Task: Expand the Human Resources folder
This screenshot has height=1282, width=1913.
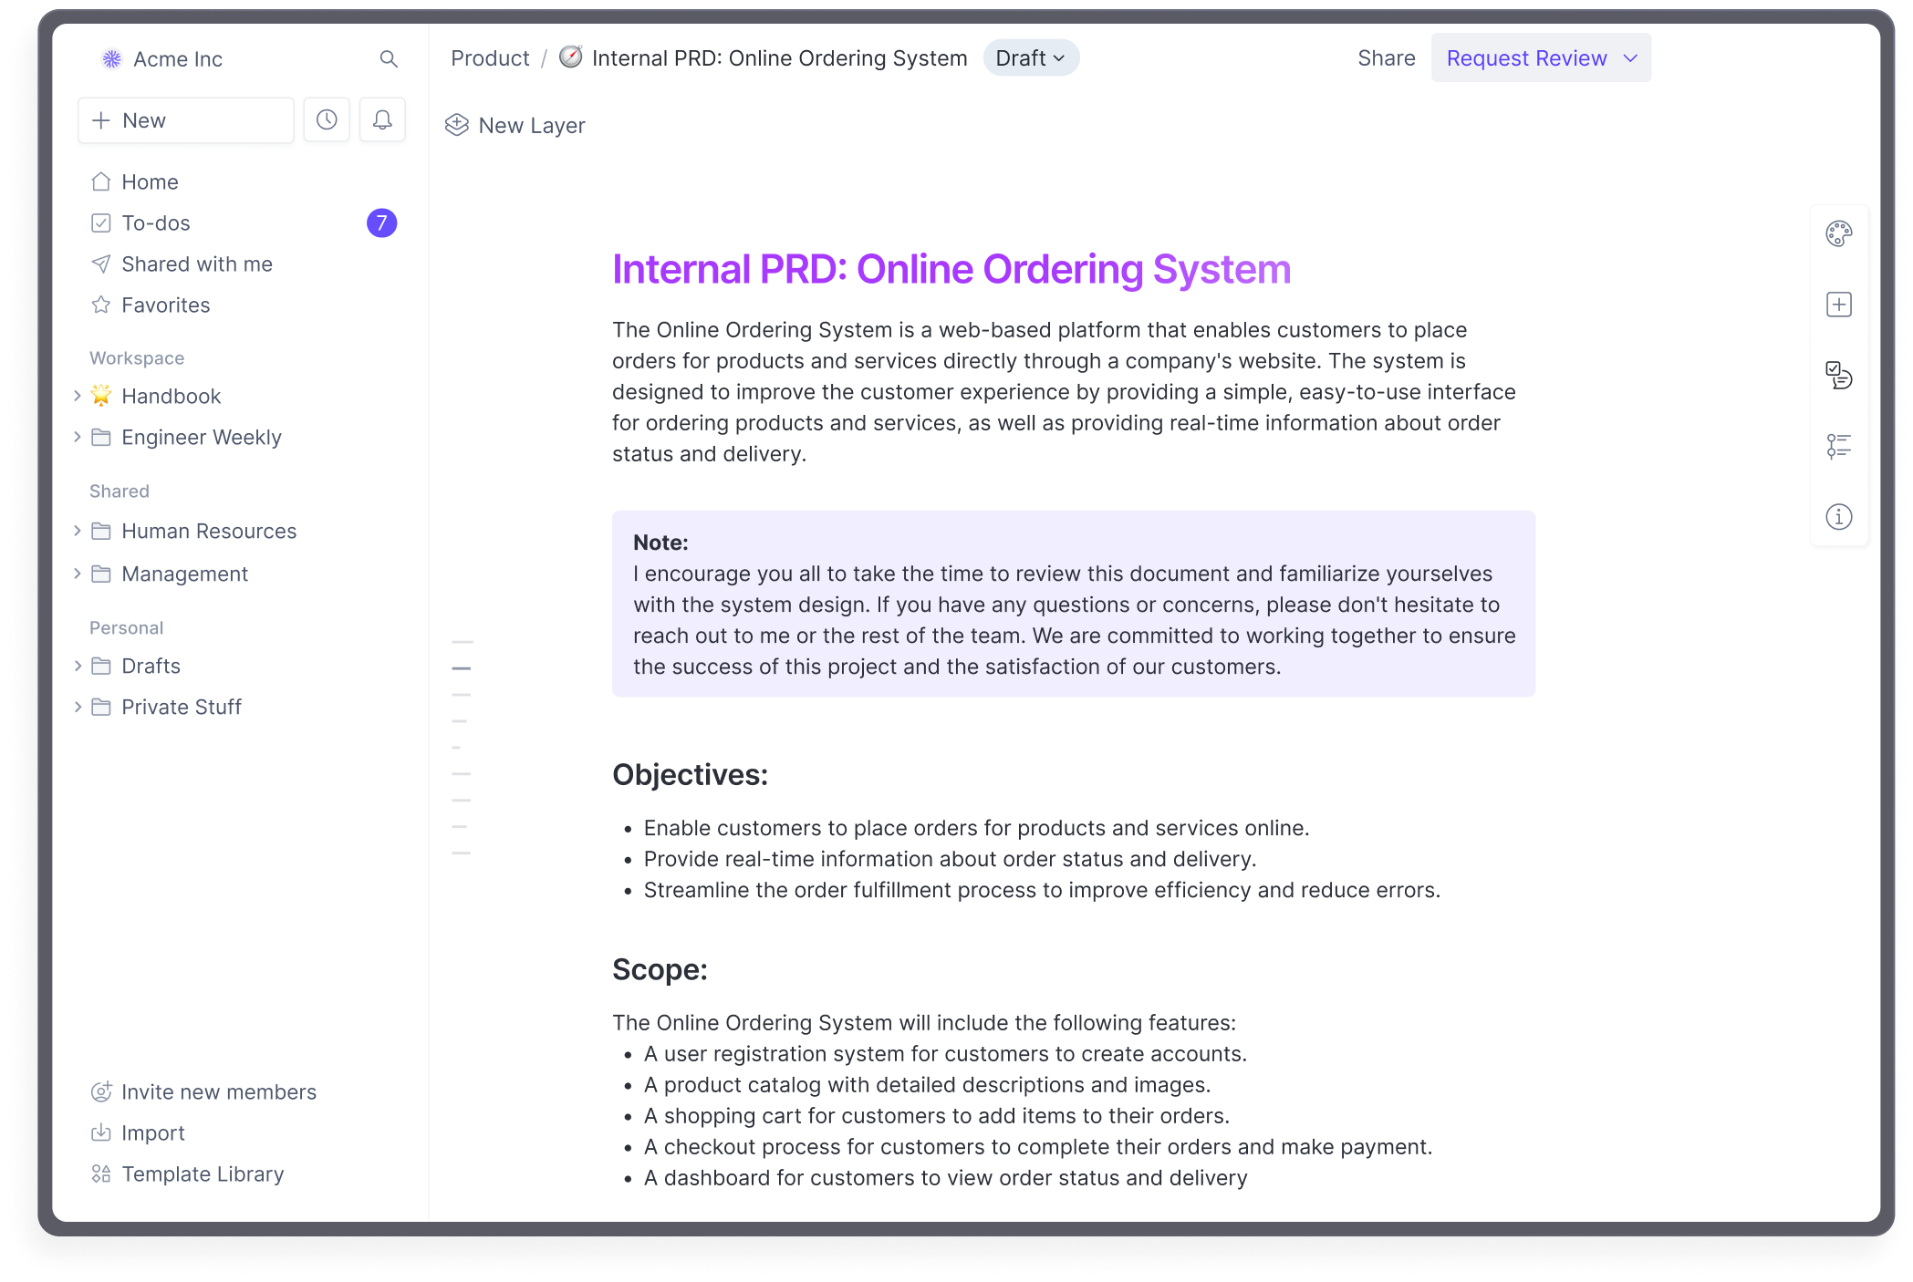Action: (78, 531)
